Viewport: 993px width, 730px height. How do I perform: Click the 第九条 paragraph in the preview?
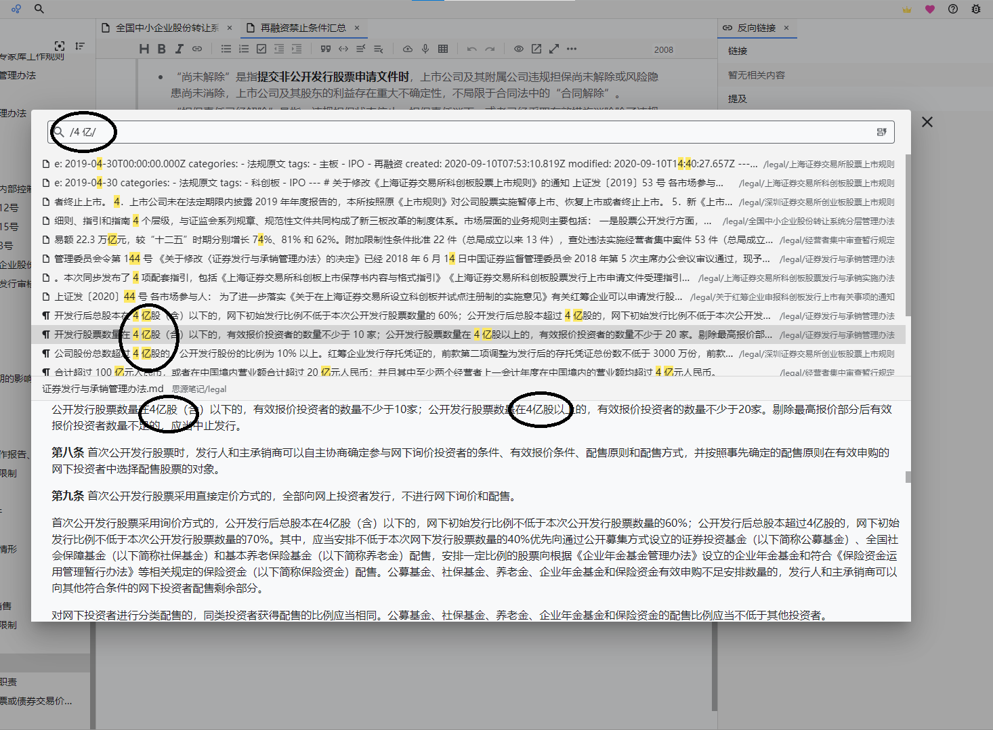284,496
